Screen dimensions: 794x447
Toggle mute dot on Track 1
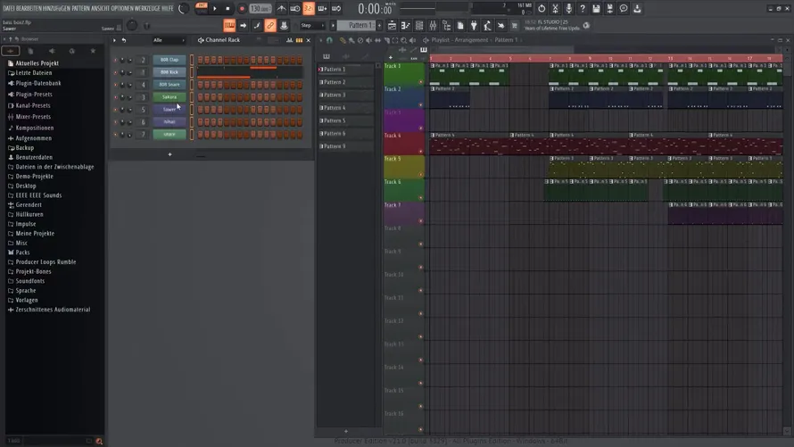[x=420, y=81]
